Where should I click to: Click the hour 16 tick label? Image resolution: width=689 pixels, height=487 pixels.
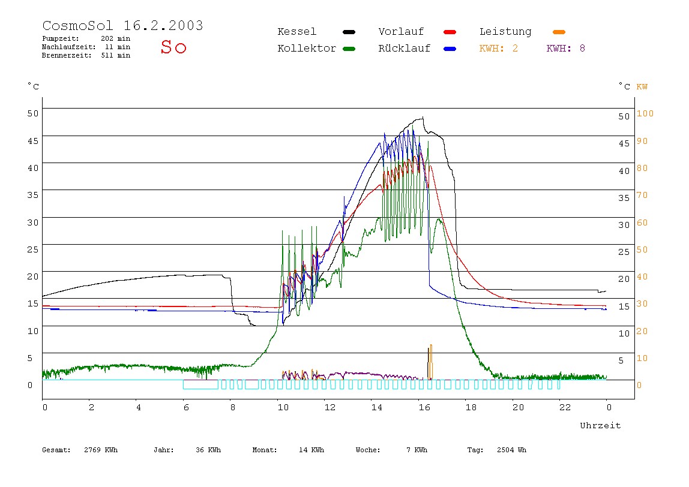click(x=424, y=407)
